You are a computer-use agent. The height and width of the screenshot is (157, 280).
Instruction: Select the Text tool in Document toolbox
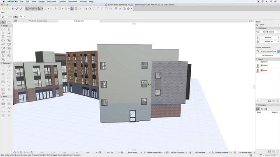pyautogui.click(x=3, y=71)
